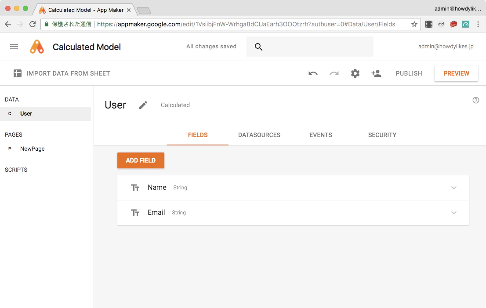Open a new browser tab
Image resolution: width=486 pixels, height=308 pixels.
(144, 11)
